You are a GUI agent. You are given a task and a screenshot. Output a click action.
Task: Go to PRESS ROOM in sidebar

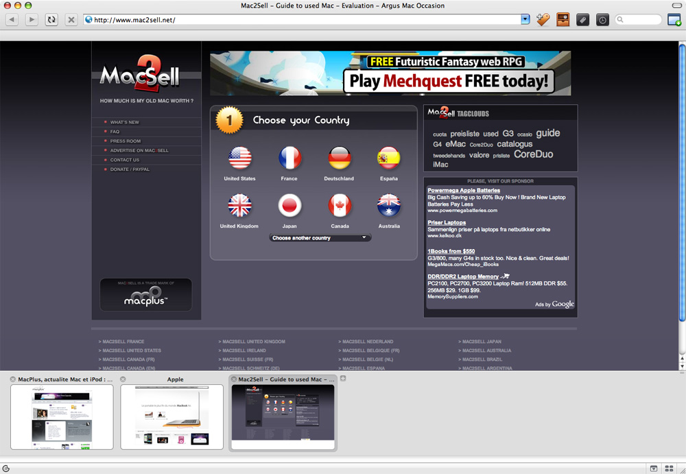click(125, 141)
